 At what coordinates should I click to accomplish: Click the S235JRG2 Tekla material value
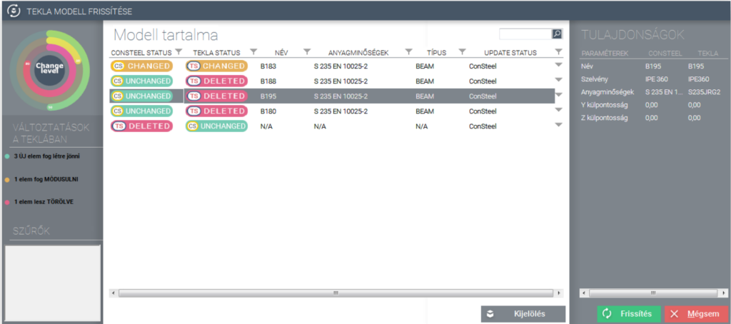tap(704, 92)
